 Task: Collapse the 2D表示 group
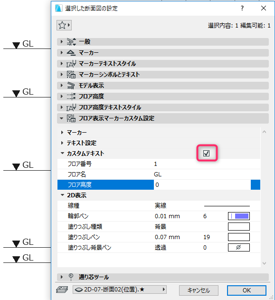(62, 195)
